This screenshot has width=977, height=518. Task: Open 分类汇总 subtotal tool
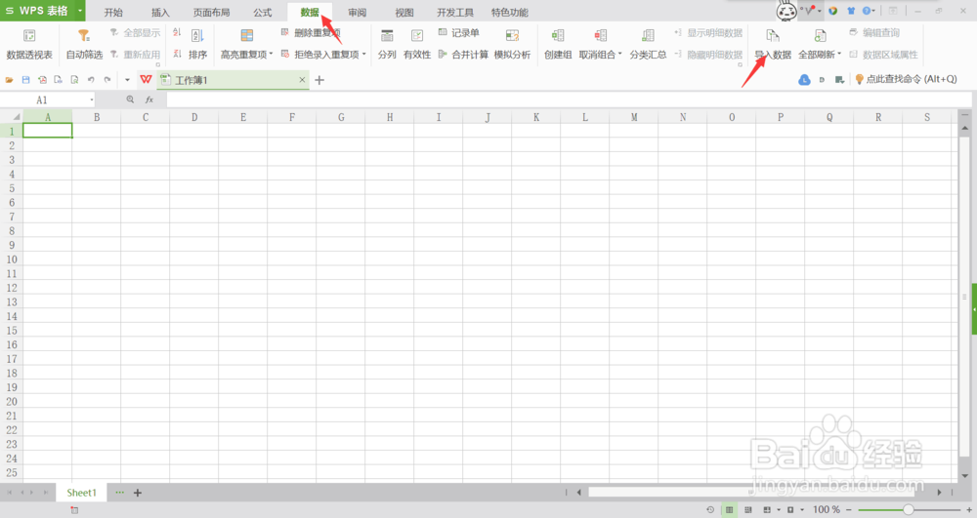click(x=648, y=44)
